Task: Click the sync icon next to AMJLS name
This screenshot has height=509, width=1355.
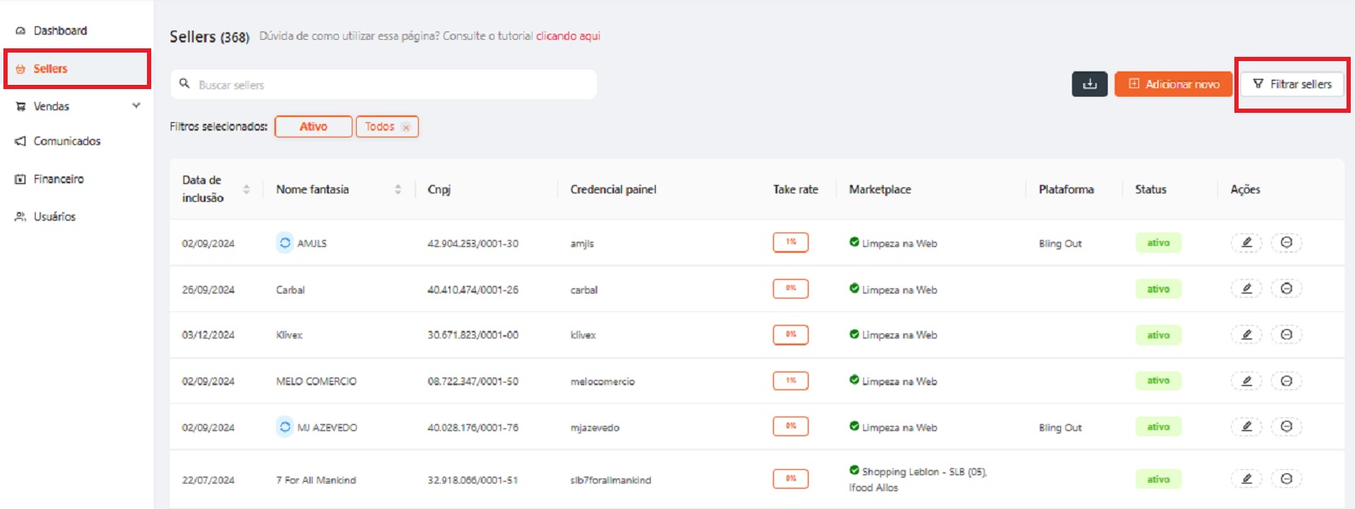Action: click(285, 243)
